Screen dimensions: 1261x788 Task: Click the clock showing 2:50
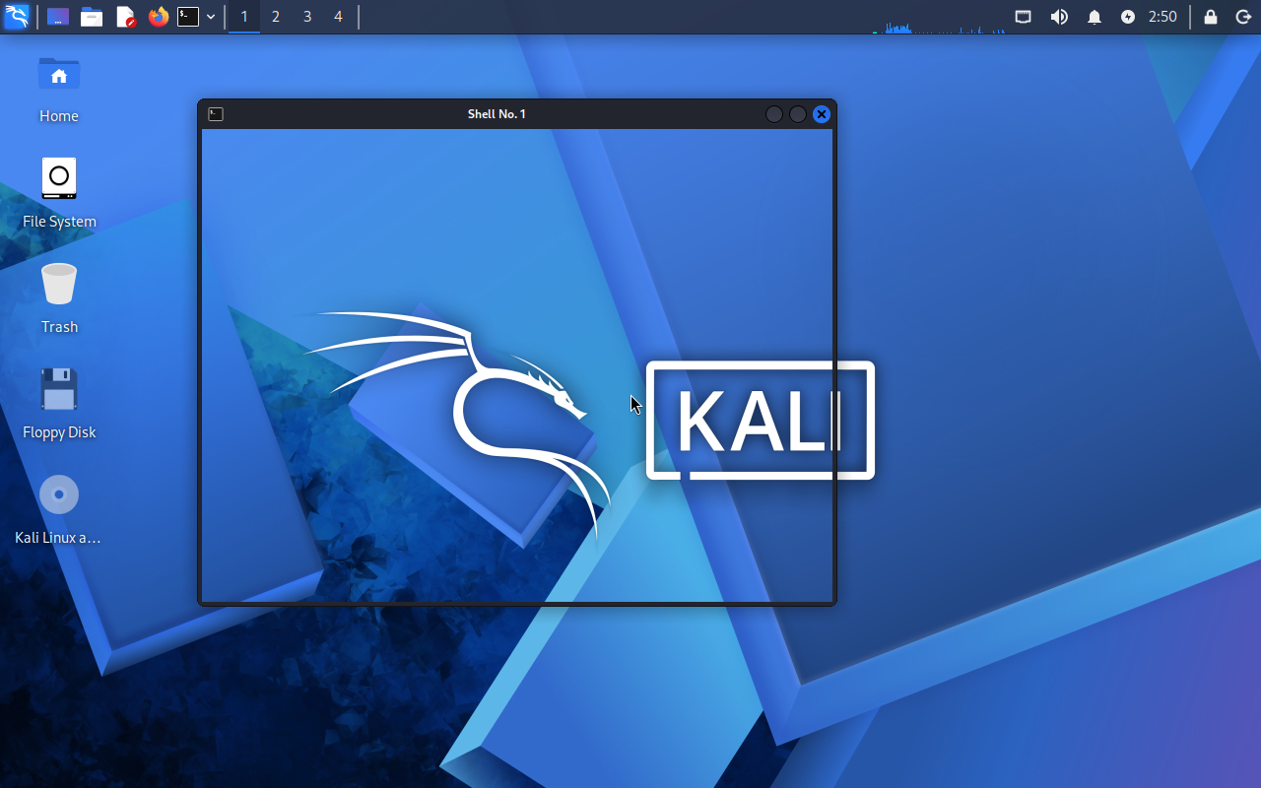tap(1162, 17)
